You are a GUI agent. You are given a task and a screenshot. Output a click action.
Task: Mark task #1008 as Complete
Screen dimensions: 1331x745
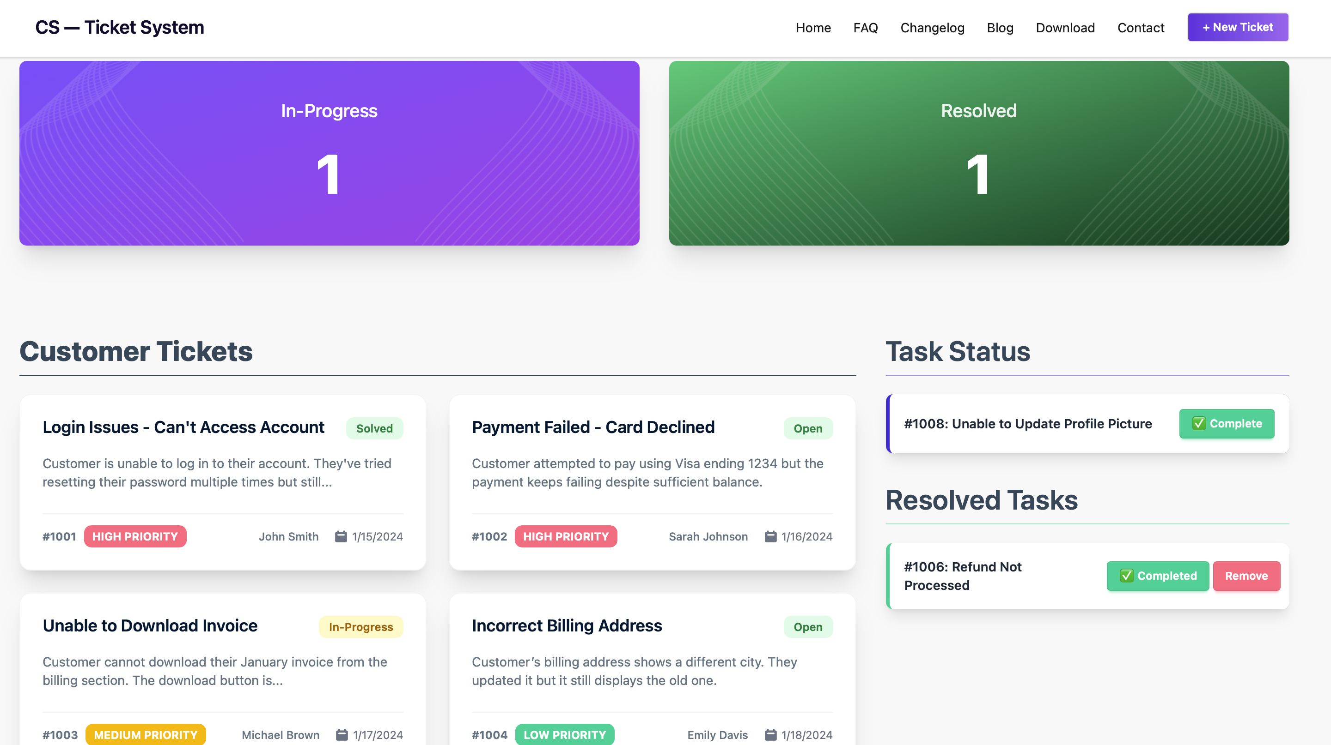tap(1227, 424)
